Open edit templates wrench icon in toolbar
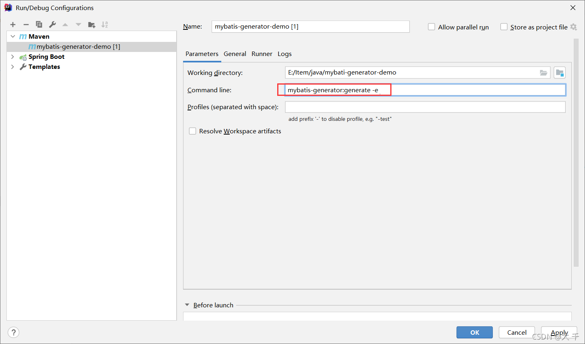Image resolution: width=585 pixels, height=344 pixels. [52, 25]
